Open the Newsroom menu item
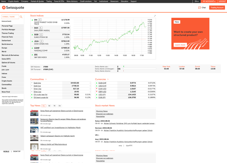The height and width of the screenshot is (163, 227). point(114,1)
